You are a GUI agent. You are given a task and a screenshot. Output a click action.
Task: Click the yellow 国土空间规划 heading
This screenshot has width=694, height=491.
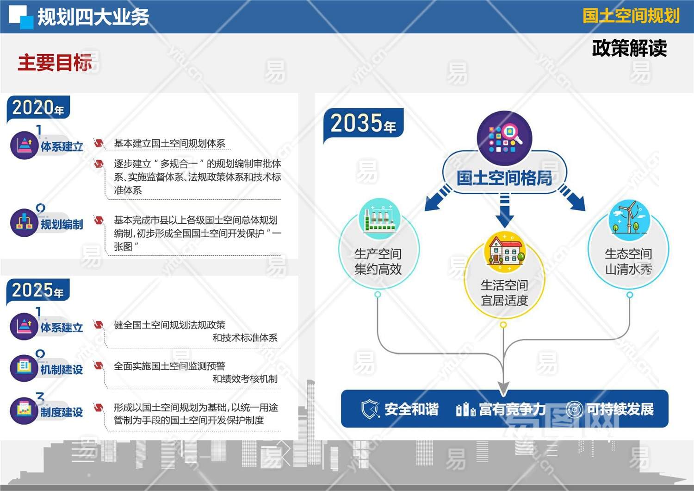tap(631, 16)
